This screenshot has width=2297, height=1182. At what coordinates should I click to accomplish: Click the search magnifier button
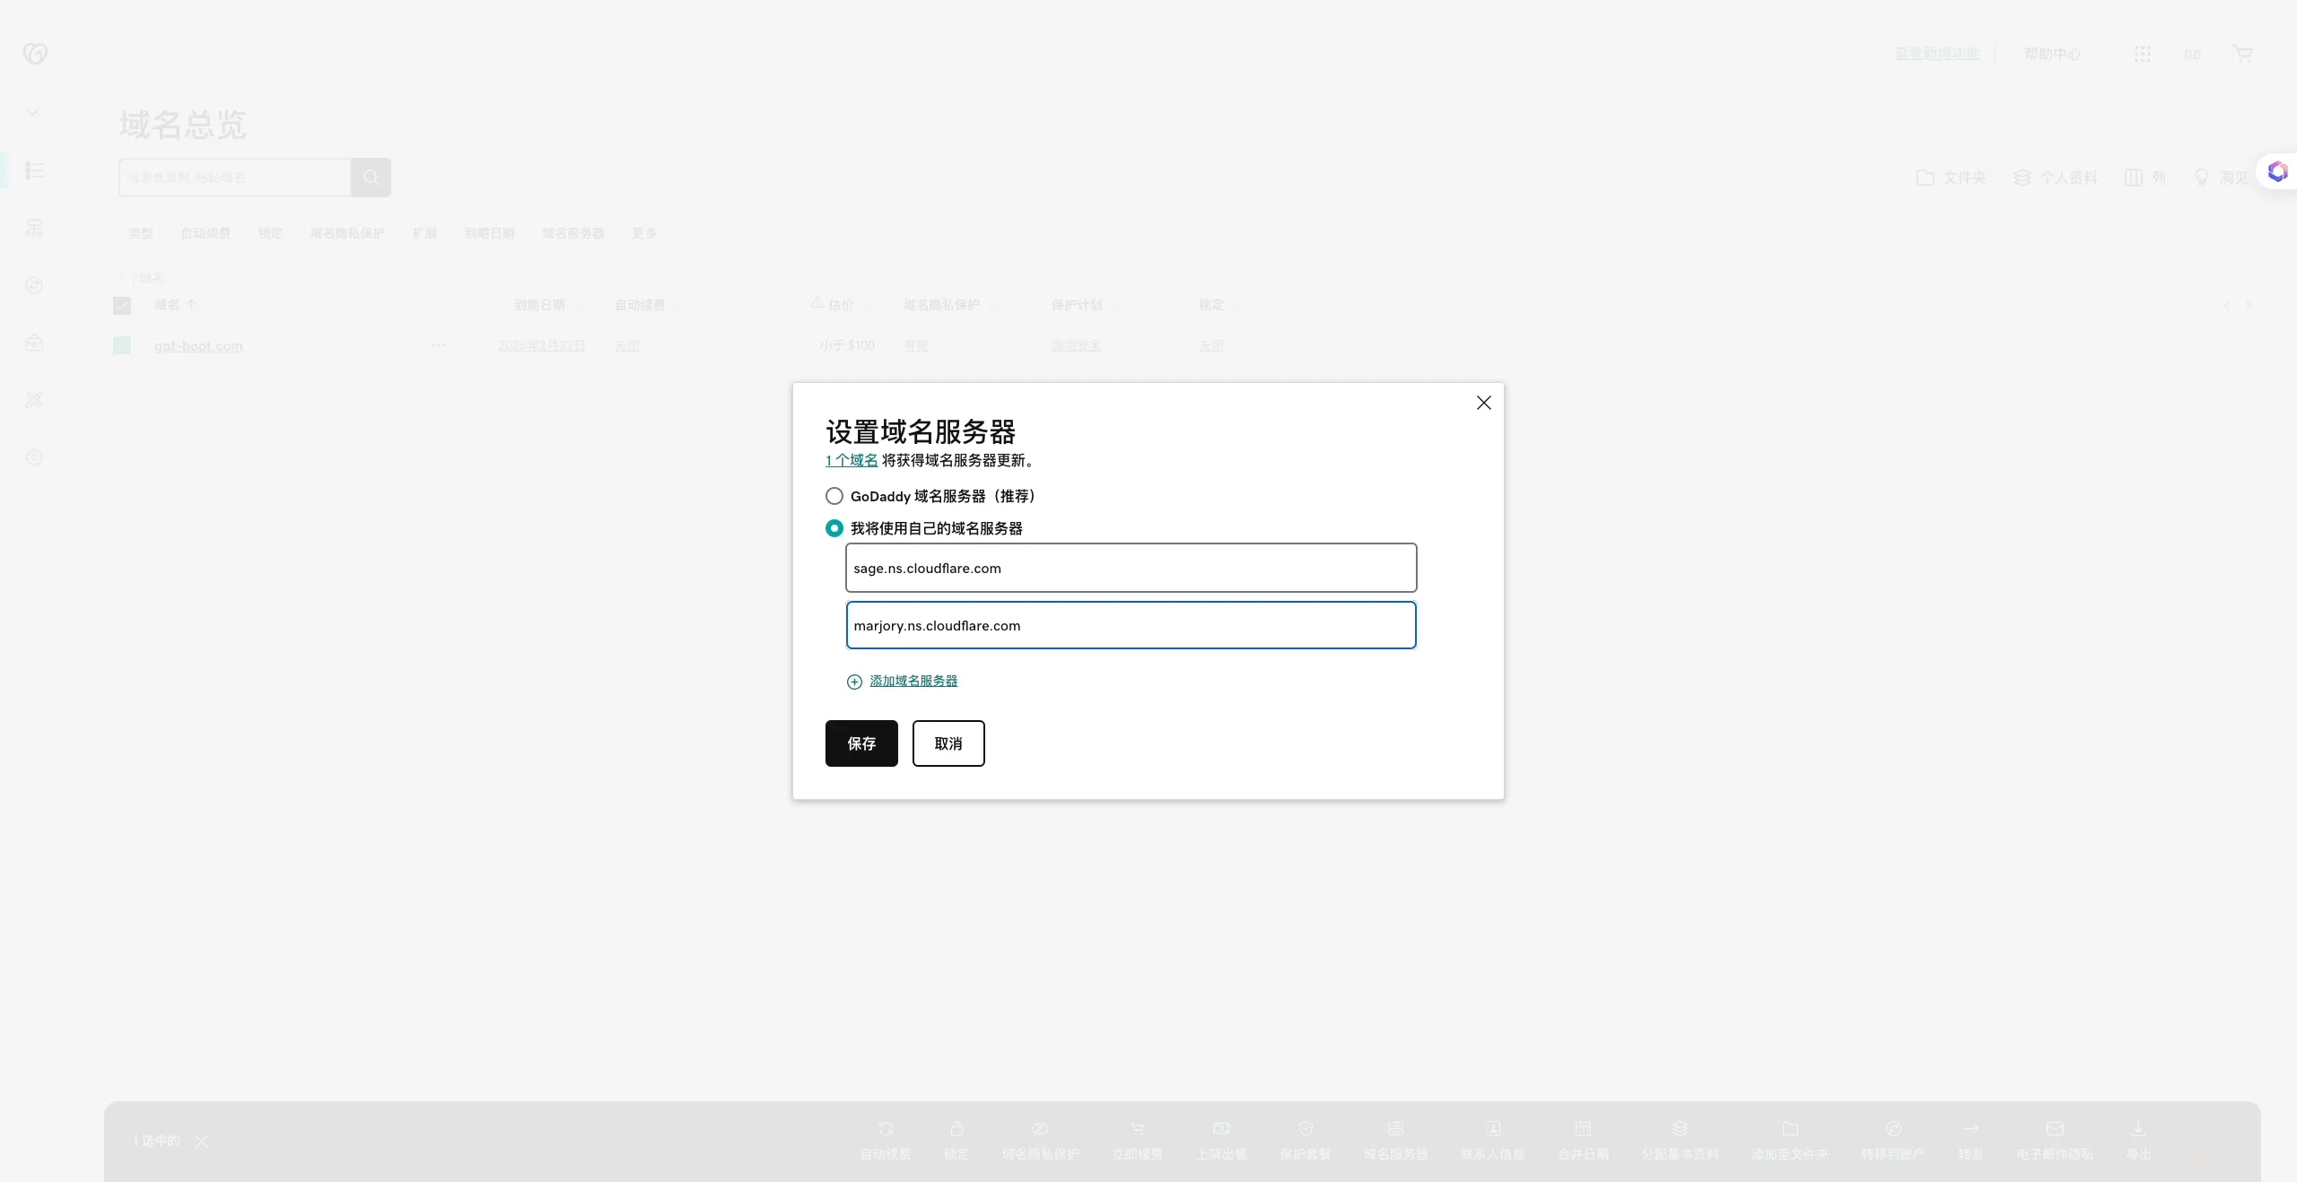click(x=371, y=178)
